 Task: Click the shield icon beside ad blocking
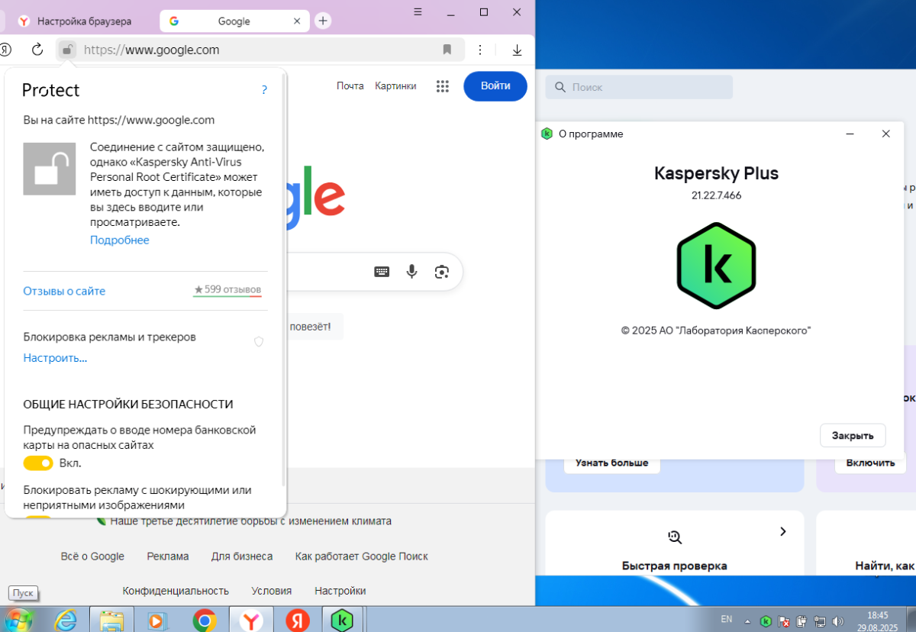click(x=259, y=341)
